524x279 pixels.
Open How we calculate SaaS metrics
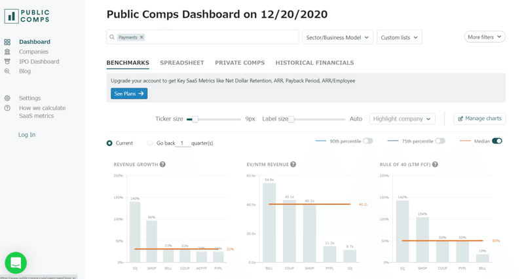tap(42, 112)
